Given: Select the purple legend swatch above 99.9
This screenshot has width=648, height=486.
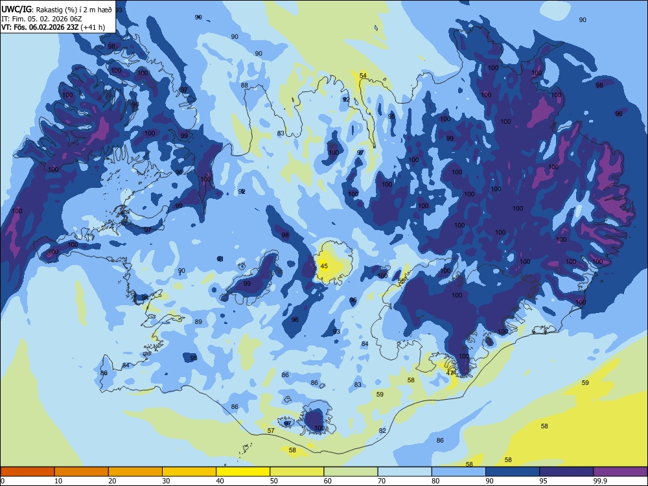Looking at the screenshot, I should [x=620, y=472].
